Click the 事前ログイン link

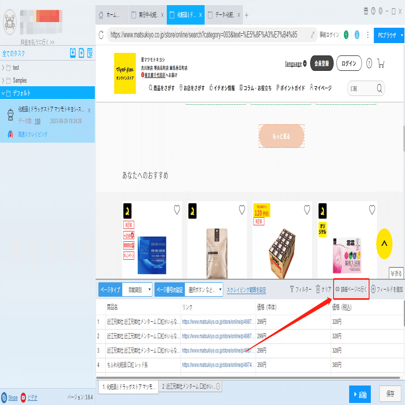(x=330, y=34)
